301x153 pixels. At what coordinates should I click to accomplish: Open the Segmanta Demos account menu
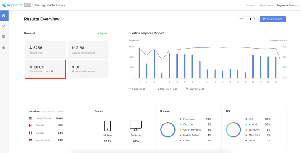point(288,5)
